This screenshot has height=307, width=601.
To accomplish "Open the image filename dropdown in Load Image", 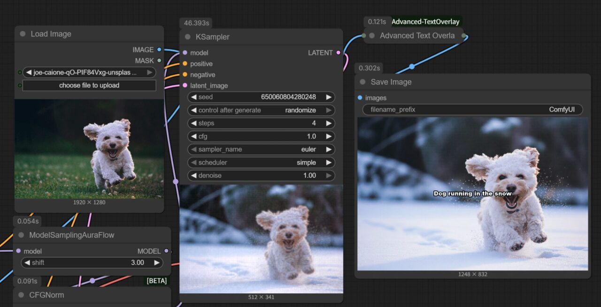I will (x=89, y=73).
